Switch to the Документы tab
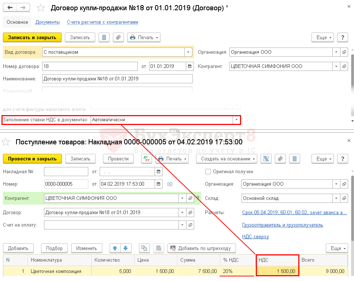This screenshot has height=281, width=354. [48, 22]
